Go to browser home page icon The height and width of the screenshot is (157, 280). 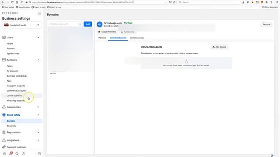pyautogui.click(x=17, y=2)
